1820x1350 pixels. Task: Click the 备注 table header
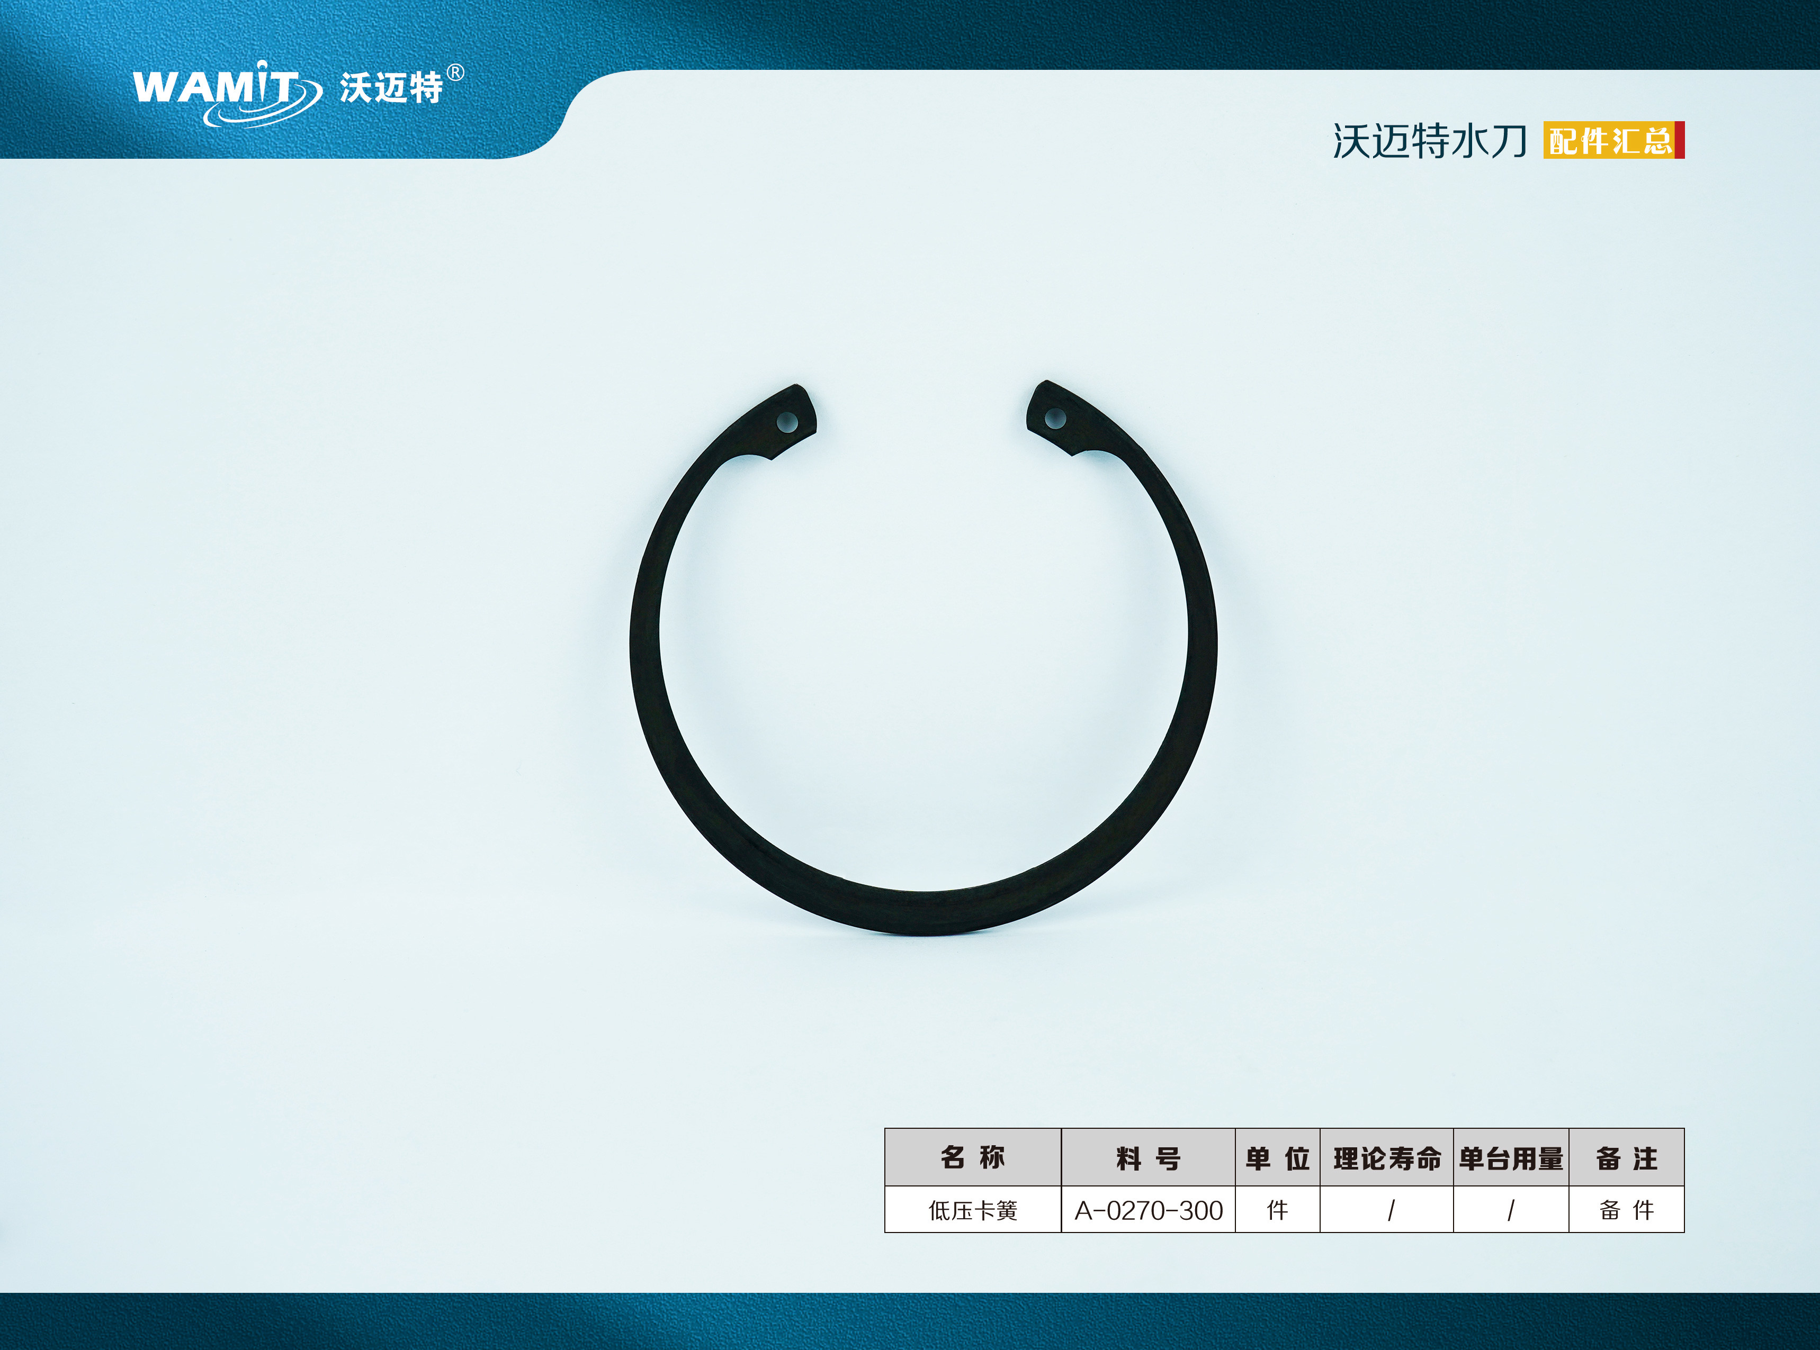click(1626, 1157)
